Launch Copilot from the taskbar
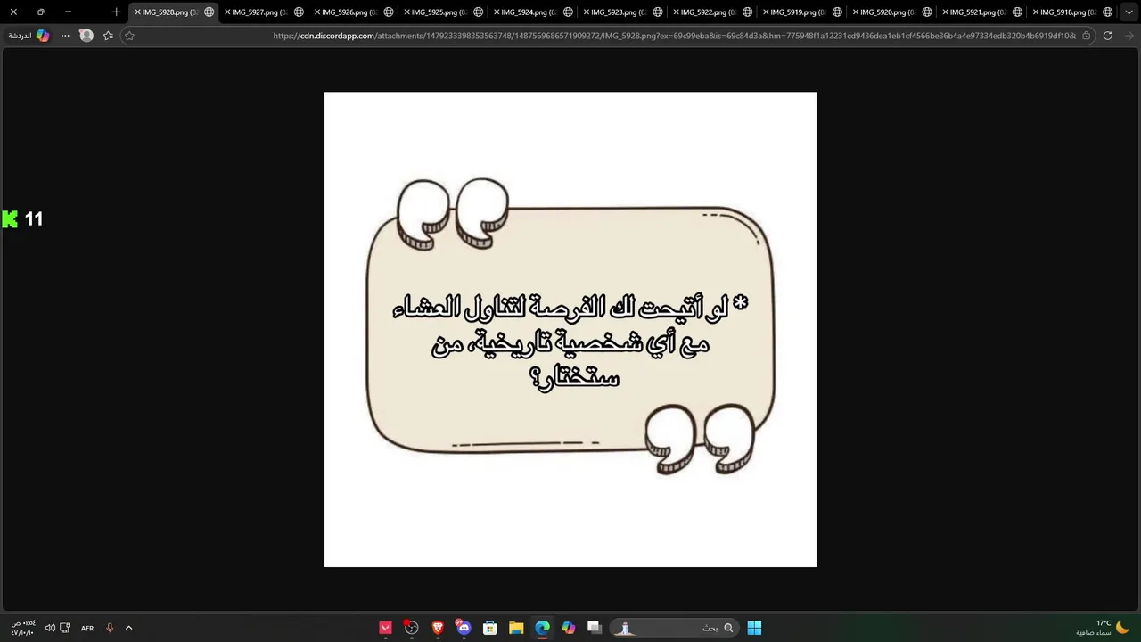This screenshot has width=1141, height=642. 569,628
